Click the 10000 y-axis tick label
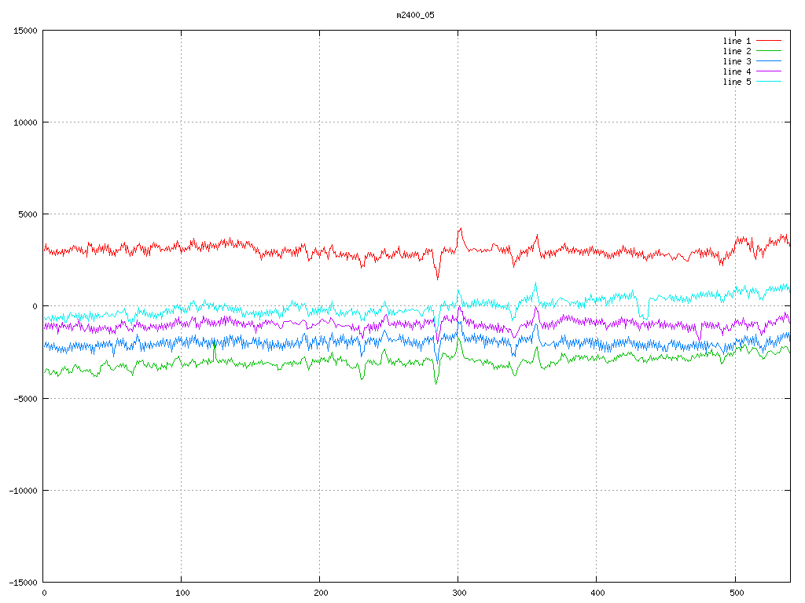Screen dimensions: 805x603 click(x=25, y=122)
